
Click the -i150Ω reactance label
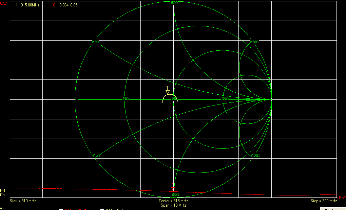point(255,155)
